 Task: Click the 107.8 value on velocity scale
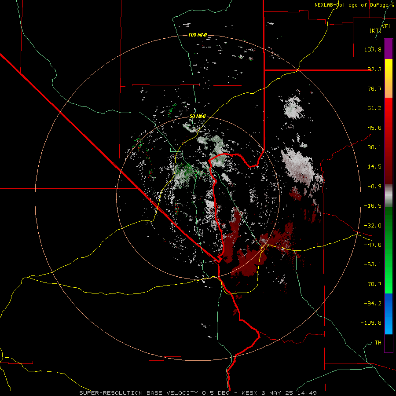point(373,49)
